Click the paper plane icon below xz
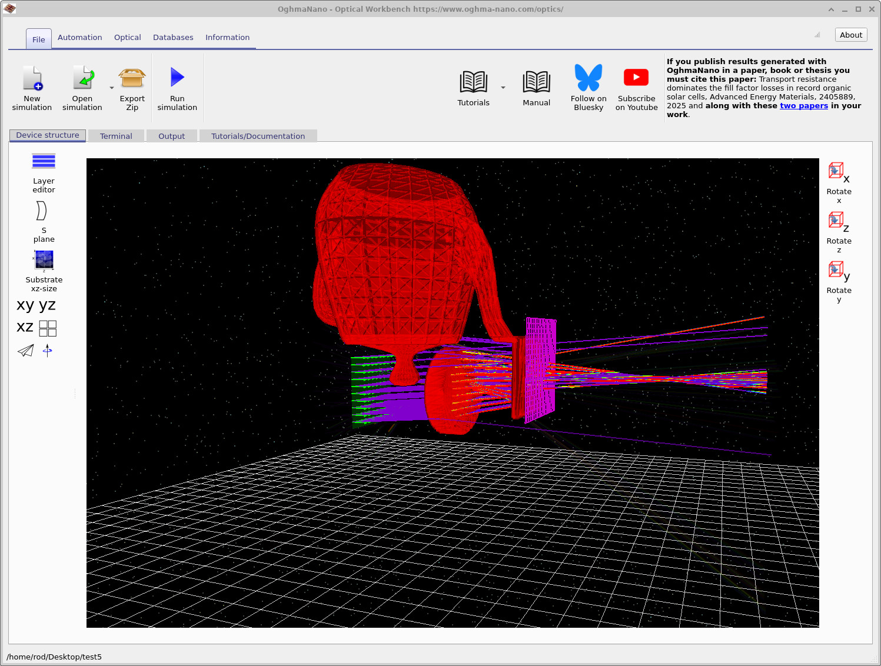The image size is (881, 666). pos(25,351)
